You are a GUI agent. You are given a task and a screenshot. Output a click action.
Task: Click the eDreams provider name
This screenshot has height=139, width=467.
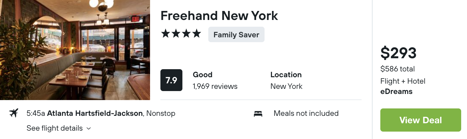click(396, 91)
